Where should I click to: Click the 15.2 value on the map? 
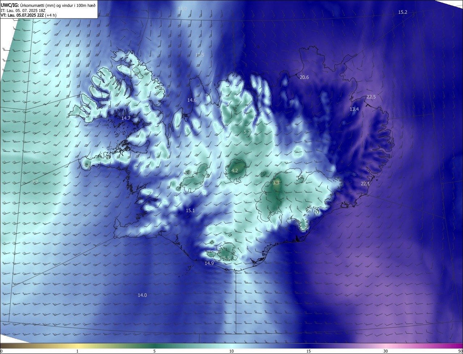(x=403, y=12)
